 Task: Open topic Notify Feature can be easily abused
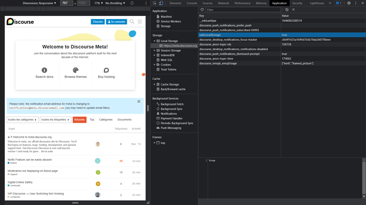30,160
